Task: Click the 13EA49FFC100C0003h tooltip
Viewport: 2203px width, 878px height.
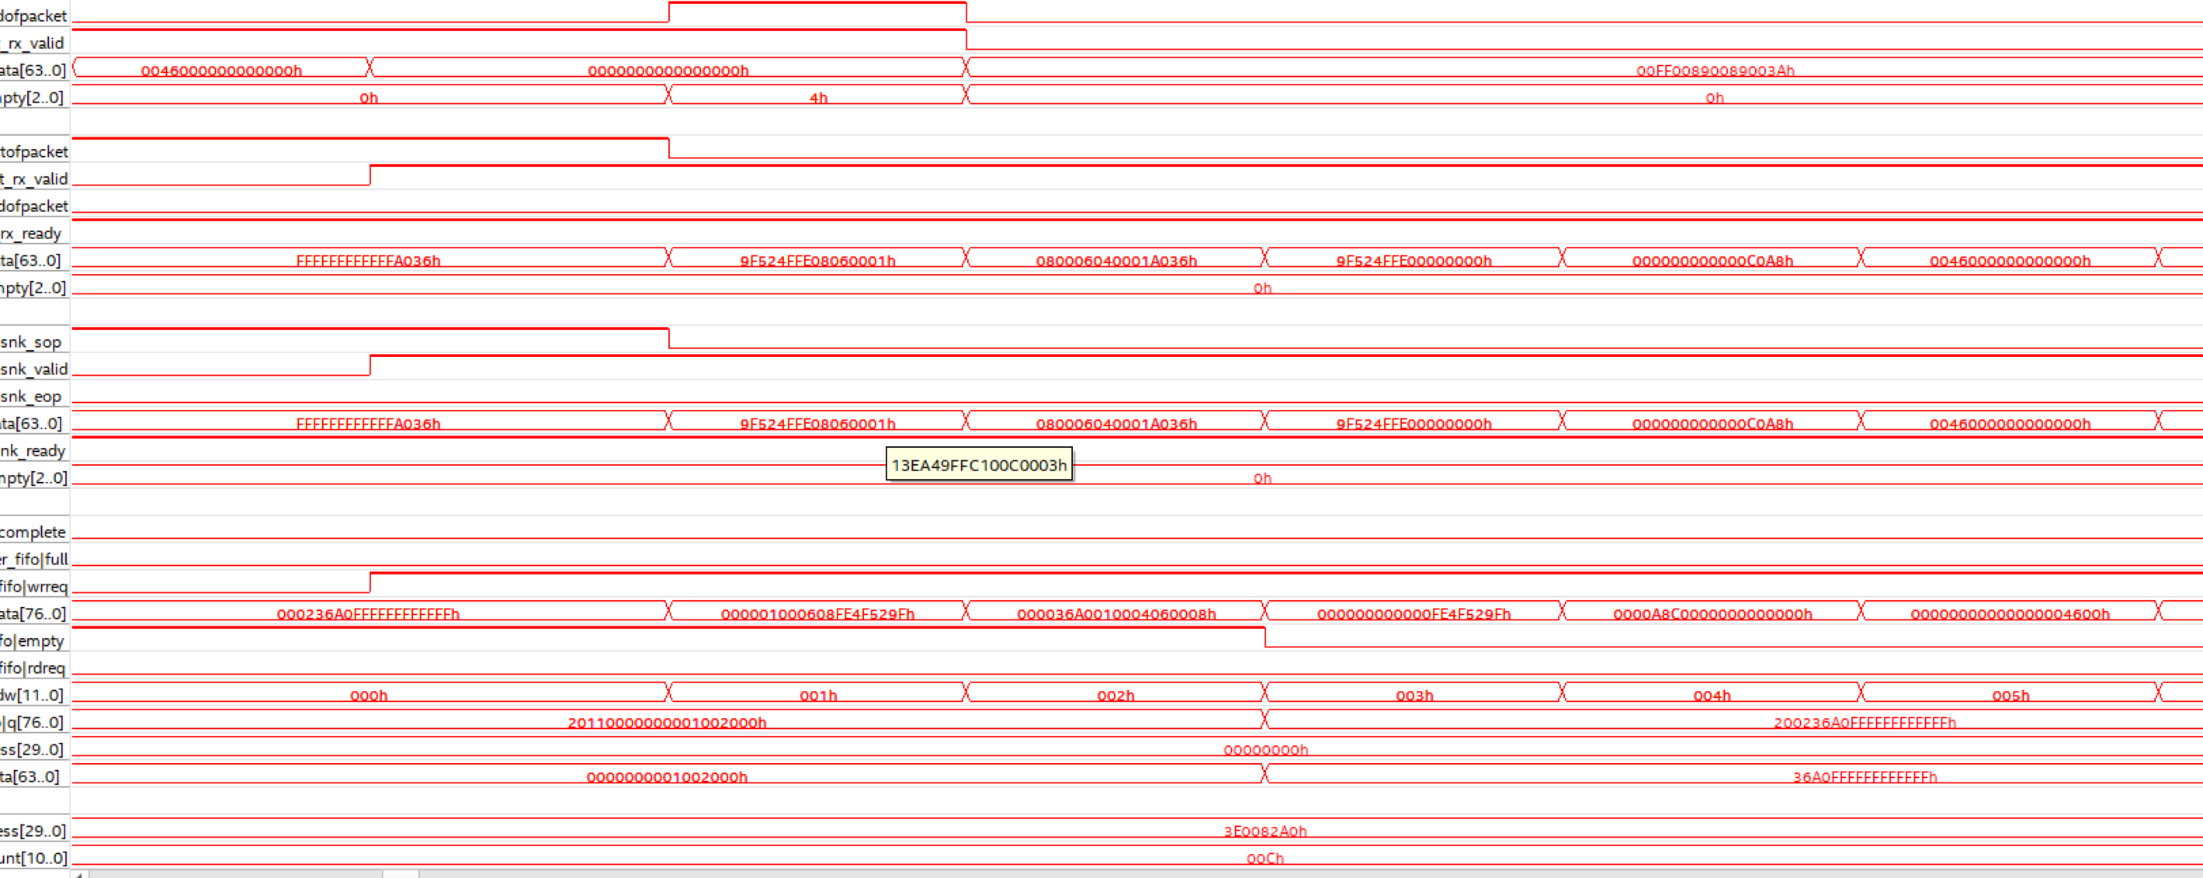Action: pos(978,465)
